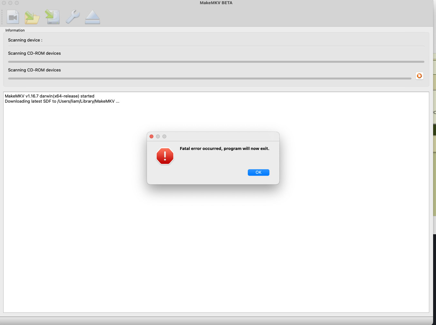The image size is (436, 325).
Task: Click the error dialog's greyed minimize button
Action: [x=158, y=136]
